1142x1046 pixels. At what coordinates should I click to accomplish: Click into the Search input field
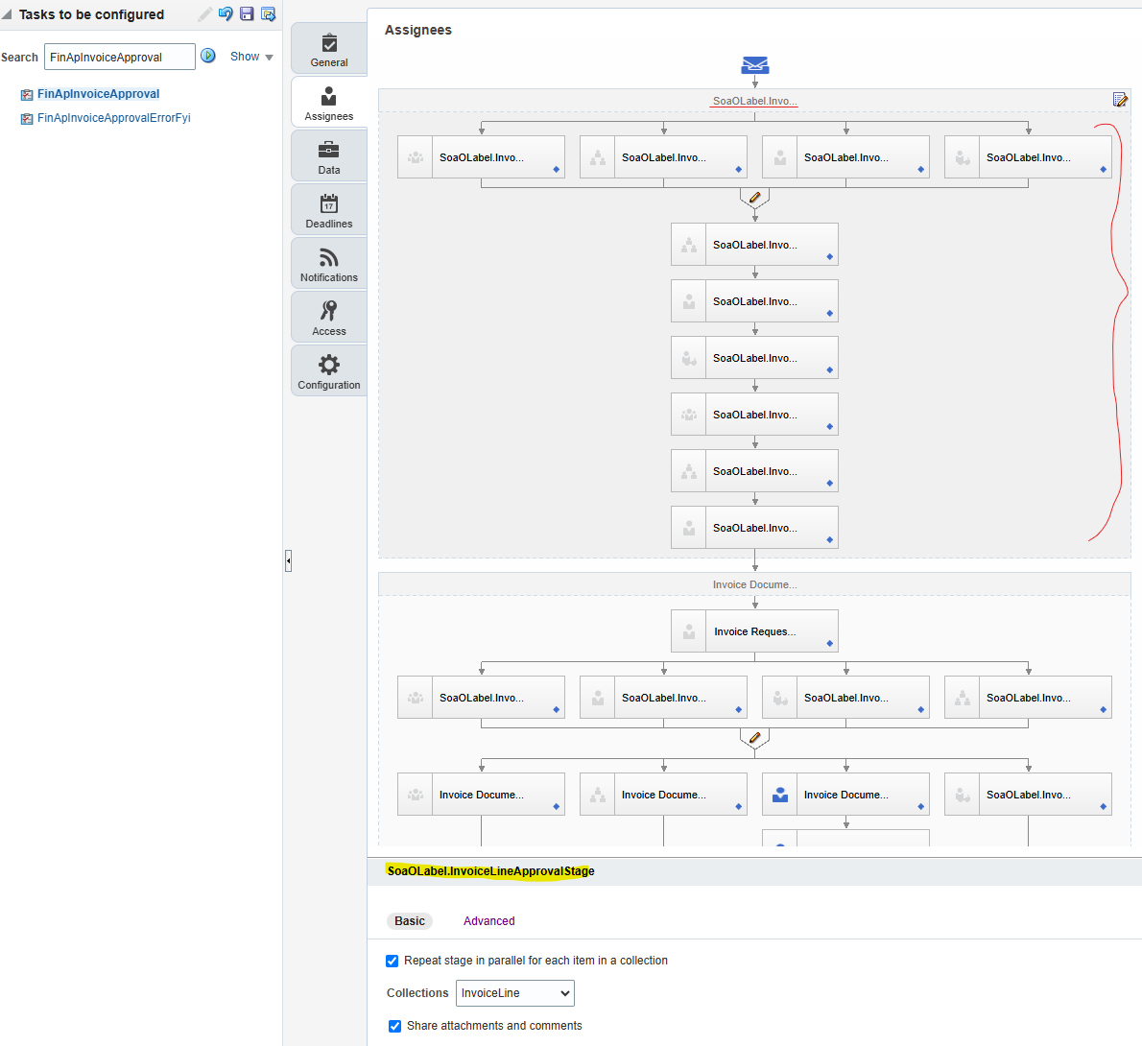119,57
